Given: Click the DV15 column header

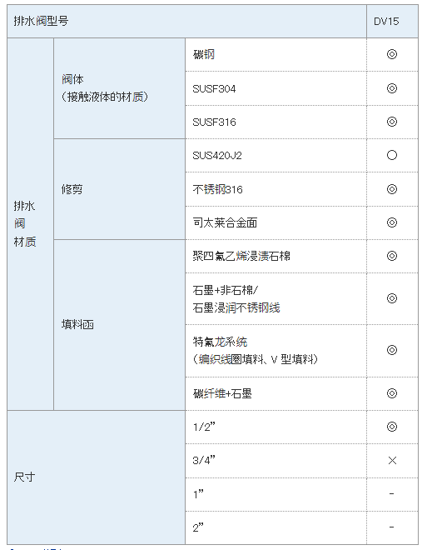Looking at the screenshot, I should click(392, 21).
